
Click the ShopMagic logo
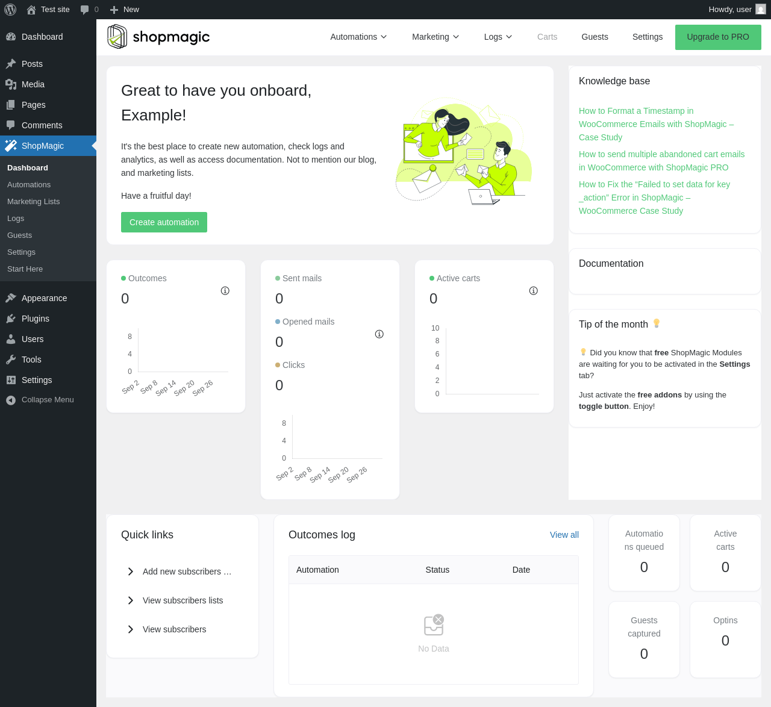(158, 37)
